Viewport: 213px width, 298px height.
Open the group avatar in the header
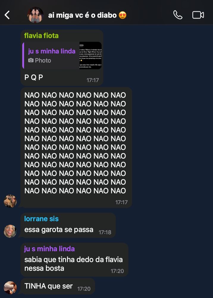point(36,15)
